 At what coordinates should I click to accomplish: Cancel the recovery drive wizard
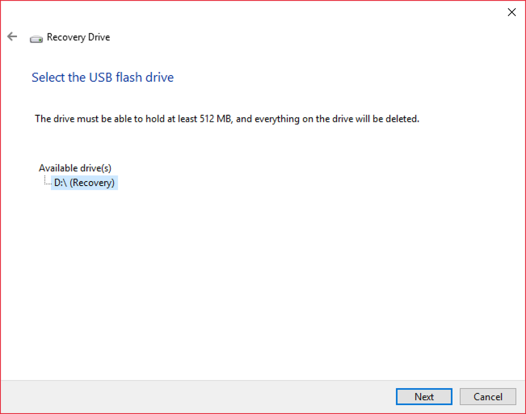tap(487, 397)
